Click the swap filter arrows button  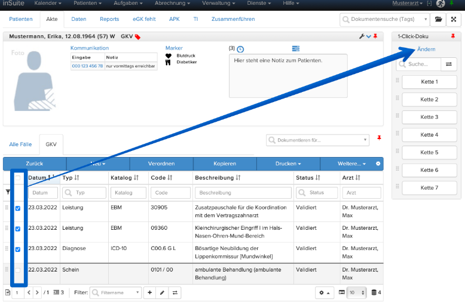pos(175,292)
